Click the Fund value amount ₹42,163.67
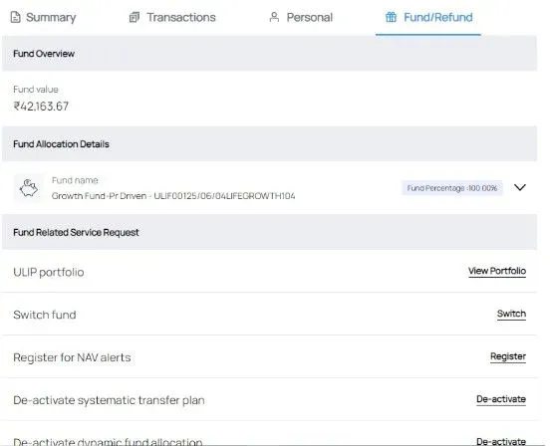 tap(41, 107)
